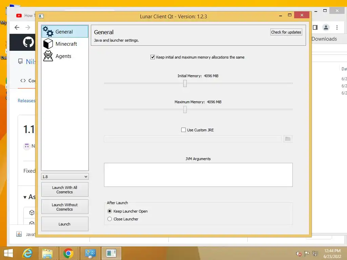The height and width of the screenshot is (260, 347).
Task: Click the Initial Memory: 4096 MiB label
Action: (198, 76)
